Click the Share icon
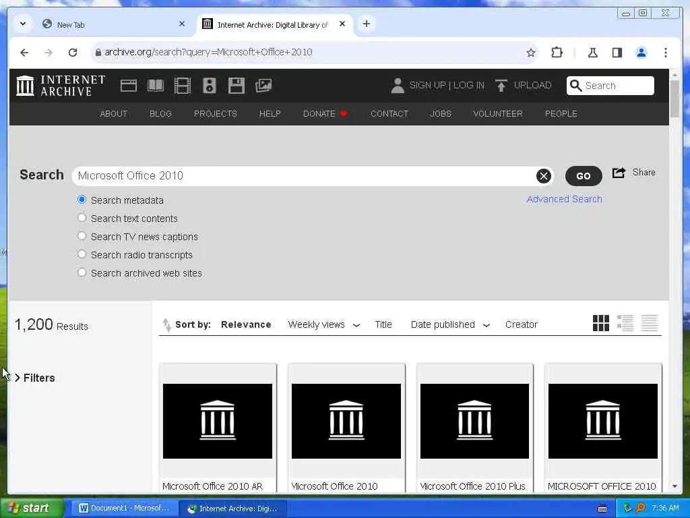The height and width of the screenshot is (518, 690). [619, 173]
